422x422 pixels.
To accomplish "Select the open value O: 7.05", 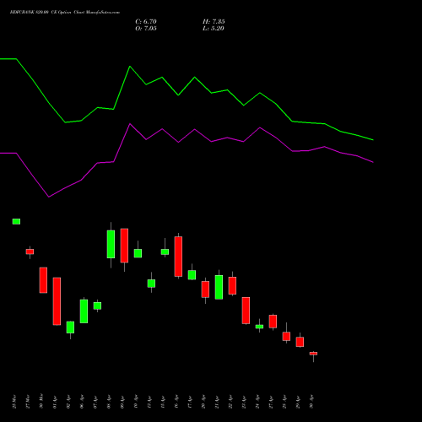I will (x=146, y=29).
